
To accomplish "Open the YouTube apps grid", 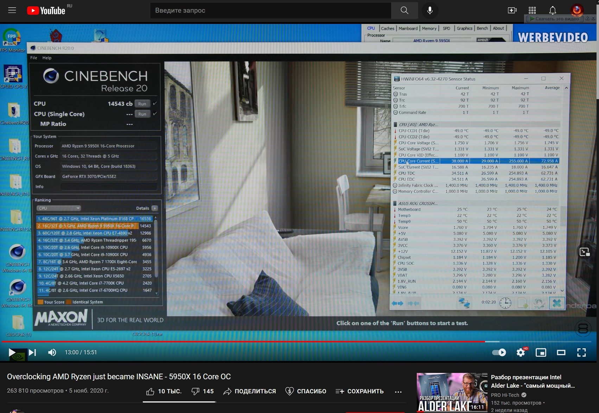I will click(532, 11).
